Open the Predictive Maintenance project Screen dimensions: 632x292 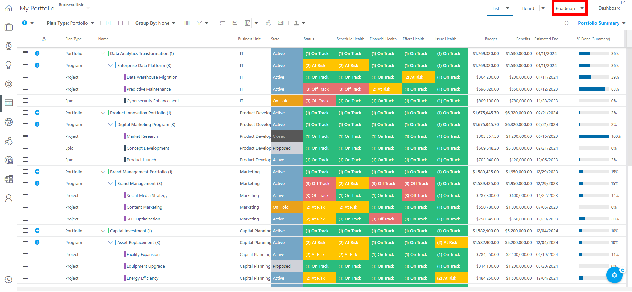click(148, 89)
